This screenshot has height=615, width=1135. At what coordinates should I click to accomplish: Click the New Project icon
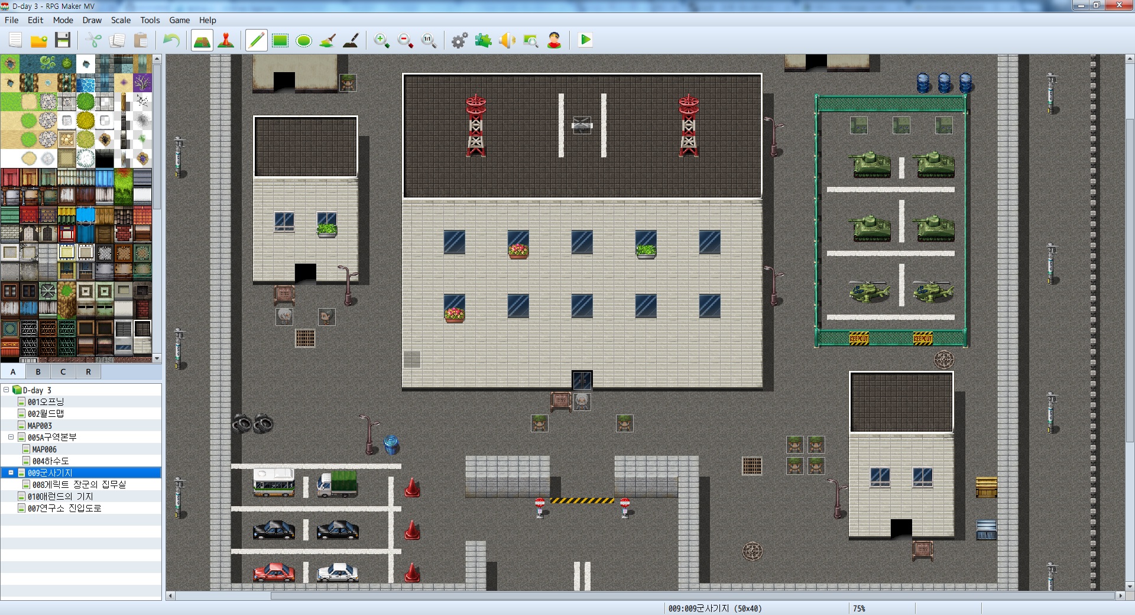15,40
